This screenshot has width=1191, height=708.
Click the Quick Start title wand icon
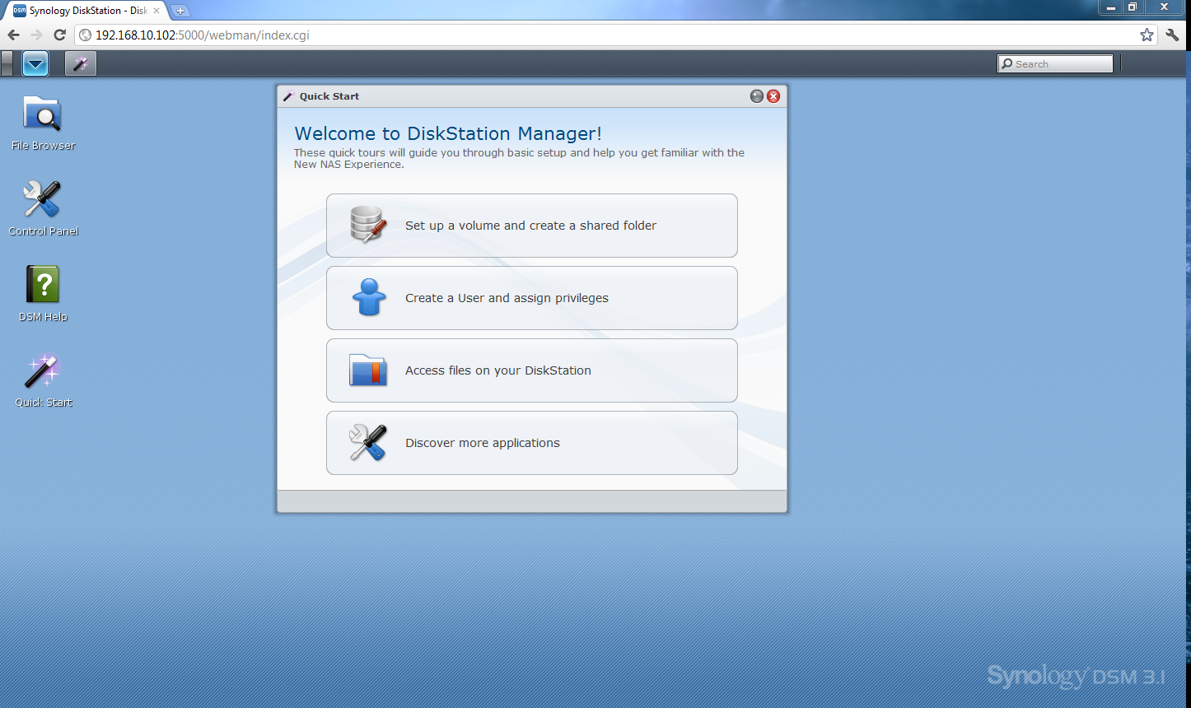(288, 96)
